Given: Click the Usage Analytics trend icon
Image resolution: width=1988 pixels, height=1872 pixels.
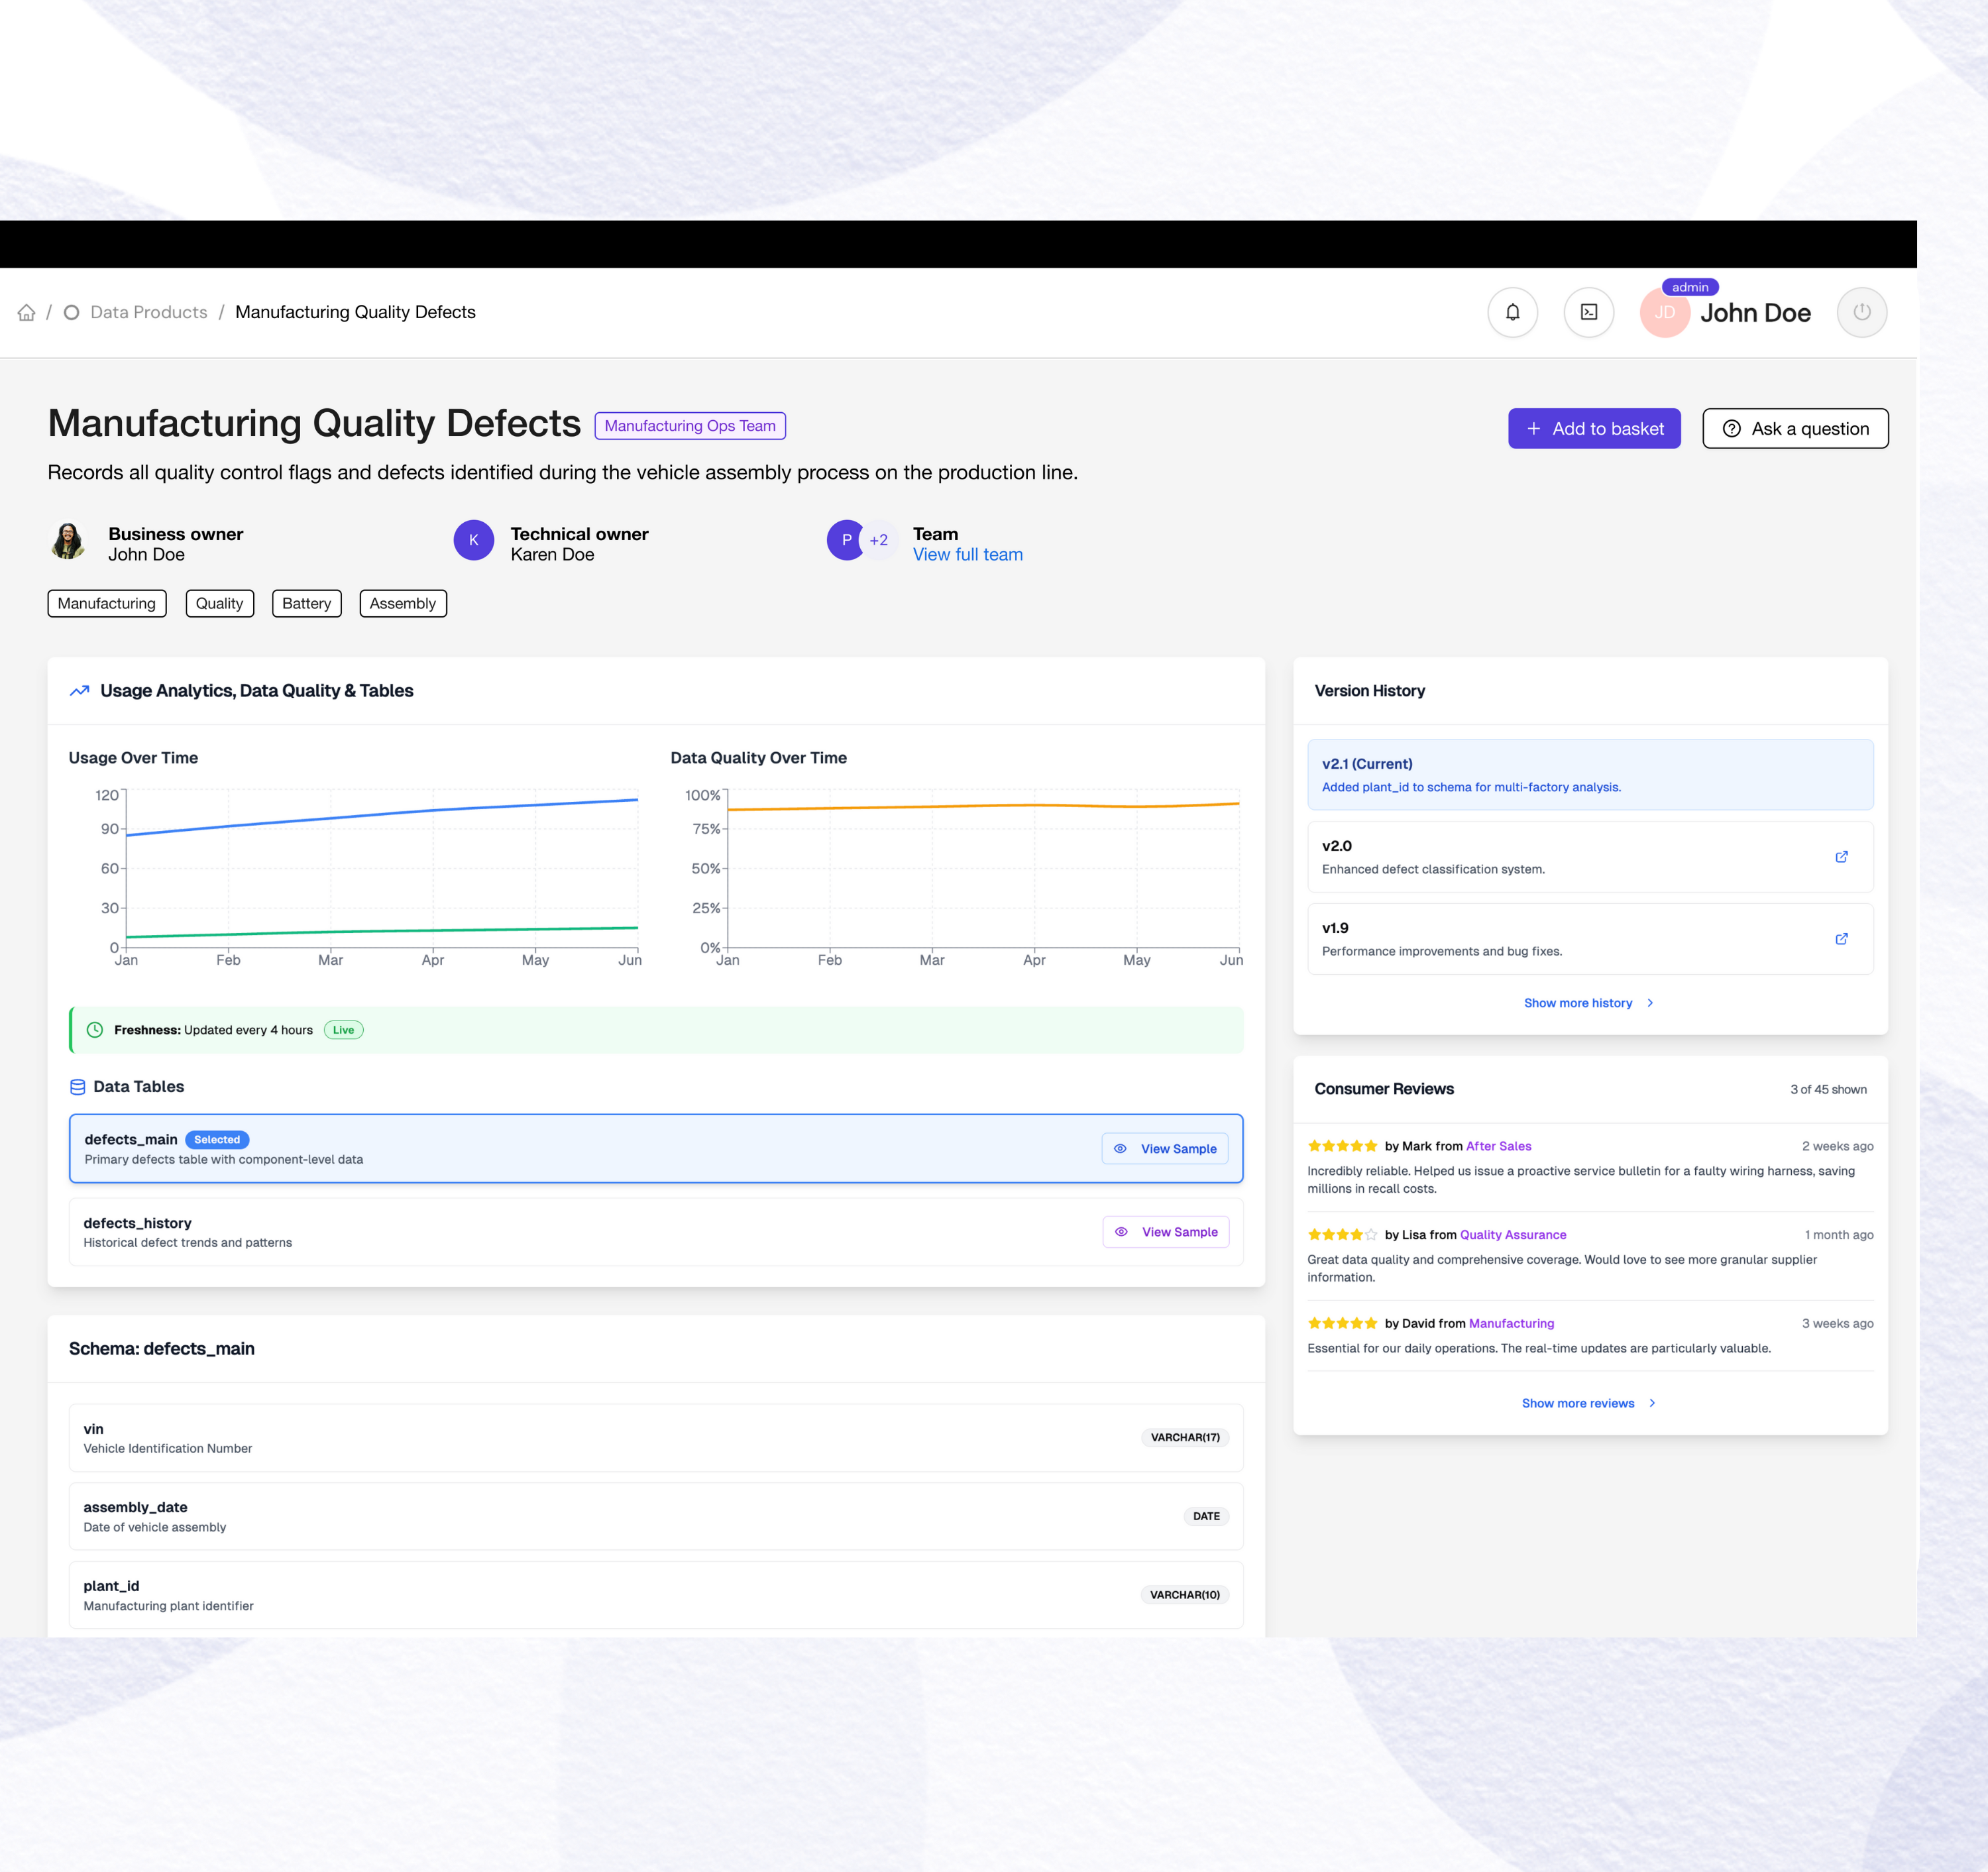Looking at the screenshot, I should point(80,691).
